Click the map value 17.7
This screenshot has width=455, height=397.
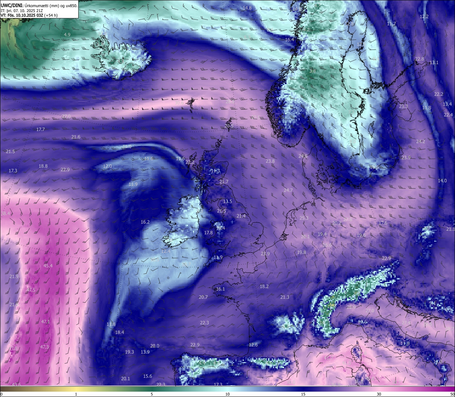coord(41,129)
